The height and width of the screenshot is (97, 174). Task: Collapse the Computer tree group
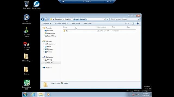[42, 57]
